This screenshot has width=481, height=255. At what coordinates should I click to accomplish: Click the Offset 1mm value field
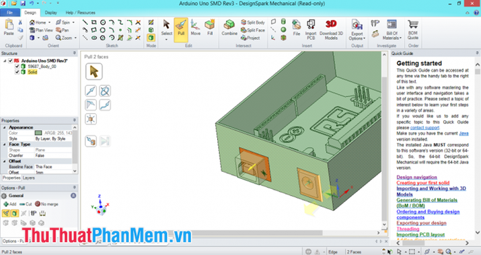pos(53,173)
